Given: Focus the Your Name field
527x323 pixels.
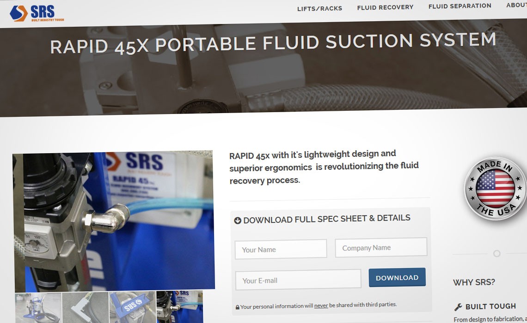Looking at the screenshot, I should pyautogui.click(x=281, y=249).
